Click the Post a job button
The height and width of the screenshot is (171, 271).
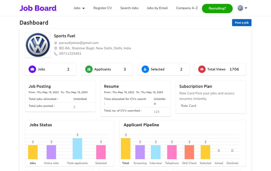click(x=241, y=23)
